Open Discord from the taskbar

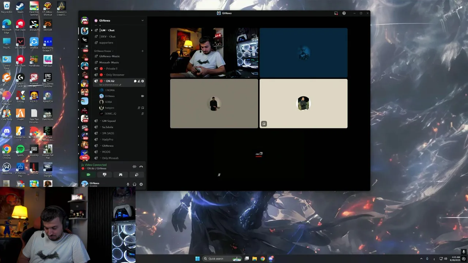click(x=271, y=259)
